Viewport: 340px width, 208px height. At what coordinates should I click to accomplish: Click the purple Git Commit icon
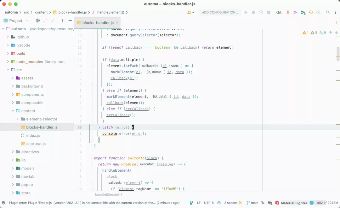point(295,12)
